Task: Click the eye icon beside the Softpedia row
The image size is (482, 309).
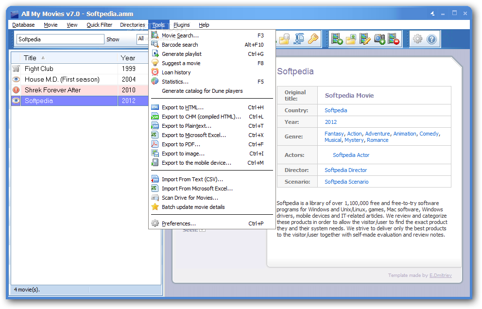Action: tap(16, 101)
